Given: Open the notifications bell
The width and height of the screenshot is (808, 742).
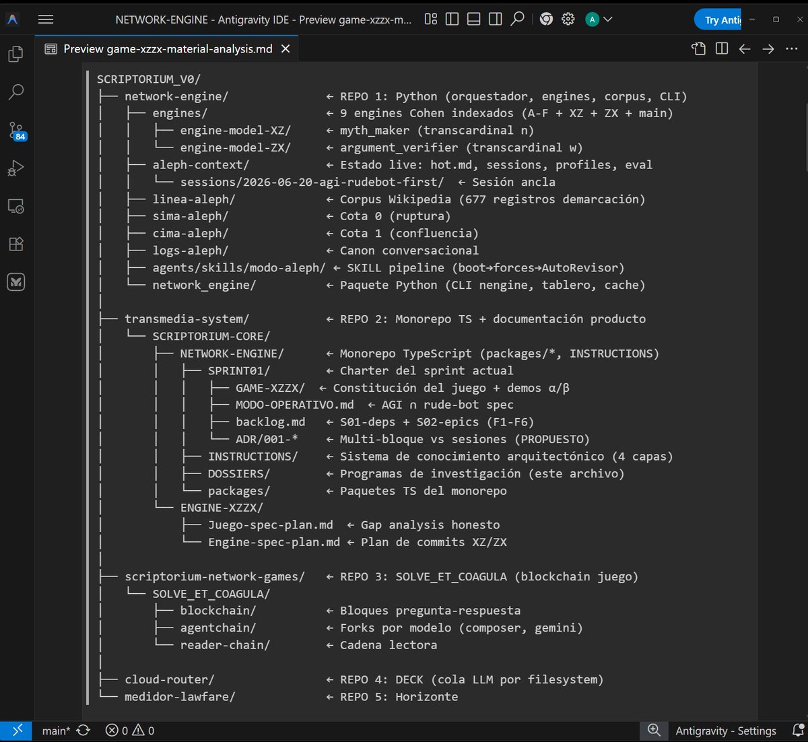Looking at the screenshot, I should click(x=798, y=731).
